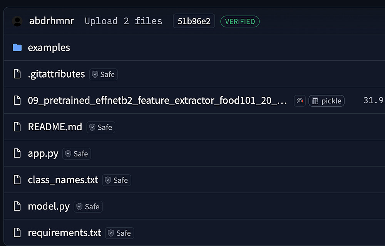The width and height of the screenshot is (385, 246).
Task: Open the pickle badge on model file
Action: pyautogui.click(x=326, y=101)
